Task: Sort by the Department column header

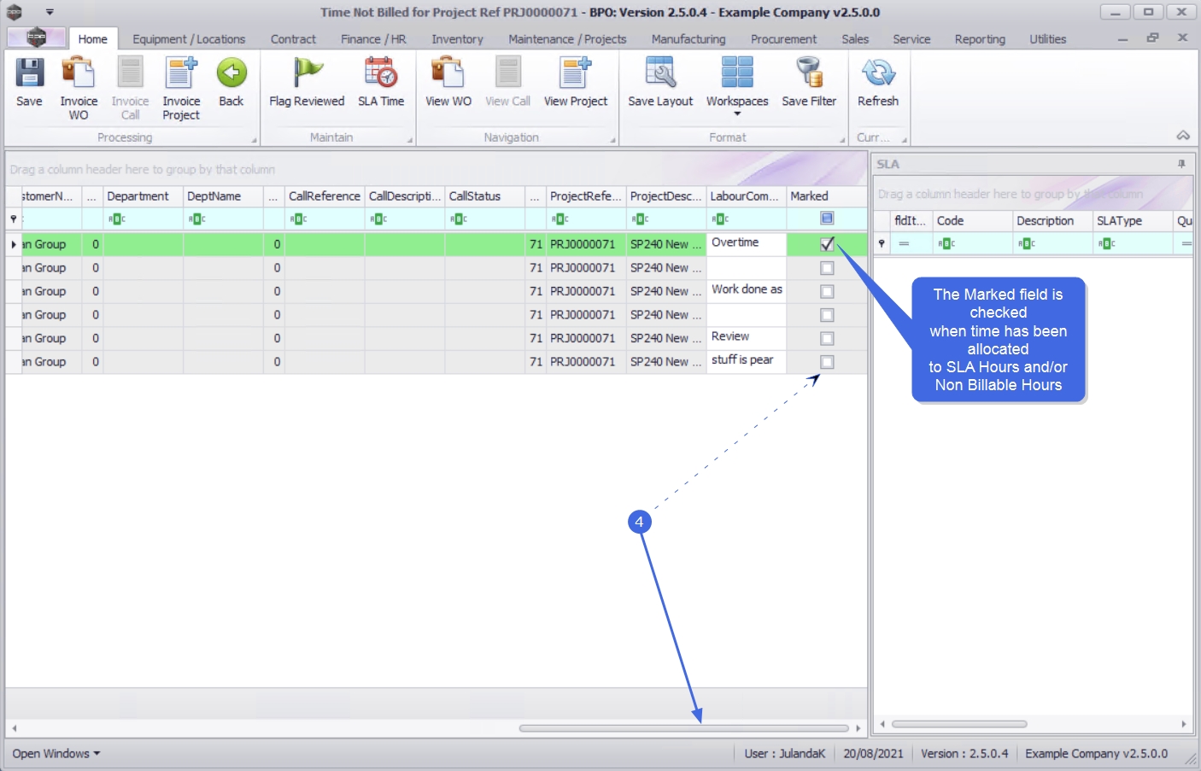Action: [143, 196]
